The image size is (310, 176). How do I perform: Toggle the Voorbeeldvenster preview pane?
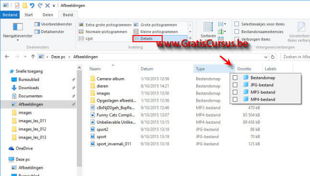(x=53, y=24)
